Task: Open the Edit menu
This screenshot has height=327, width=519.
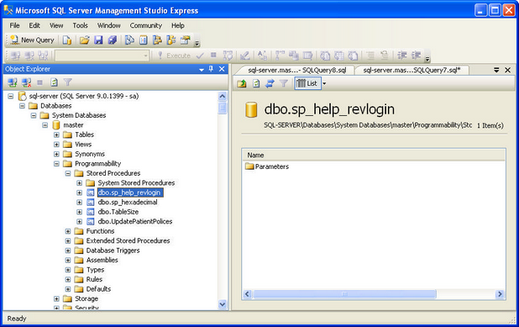Action: pos(34,25)
